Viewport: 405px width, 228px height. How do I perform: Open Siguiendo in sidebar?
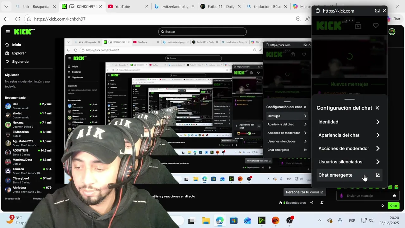pos(17,62)
